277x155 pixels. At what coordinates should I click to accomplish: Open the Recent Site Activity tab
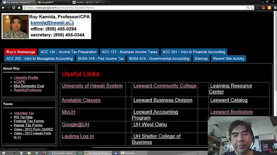[x=229, y=59]
